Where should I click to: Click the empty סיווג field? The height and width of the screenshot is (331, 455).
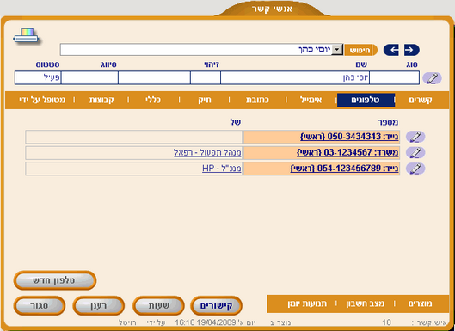coord(89,78)
